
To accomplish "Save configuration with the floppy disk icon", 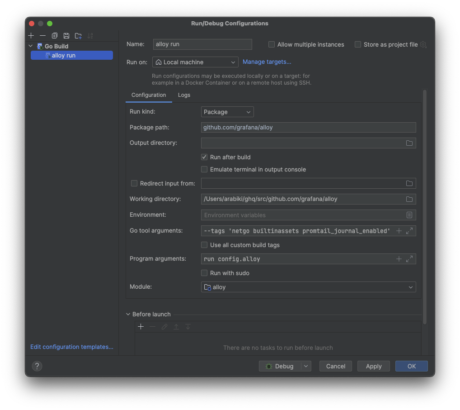I will (66, 36).
